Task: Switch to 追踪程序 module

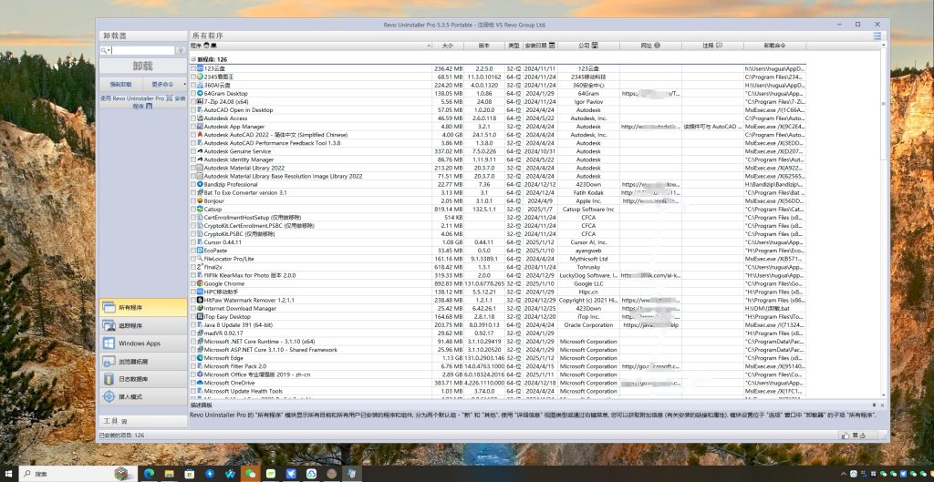Action: pyautogui.click(x=142, y=325)
